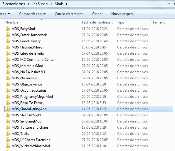Click the MDS_HauntedMirror folder icon
Viewport: 175px width, 151px height.
(x=8, y=47)
